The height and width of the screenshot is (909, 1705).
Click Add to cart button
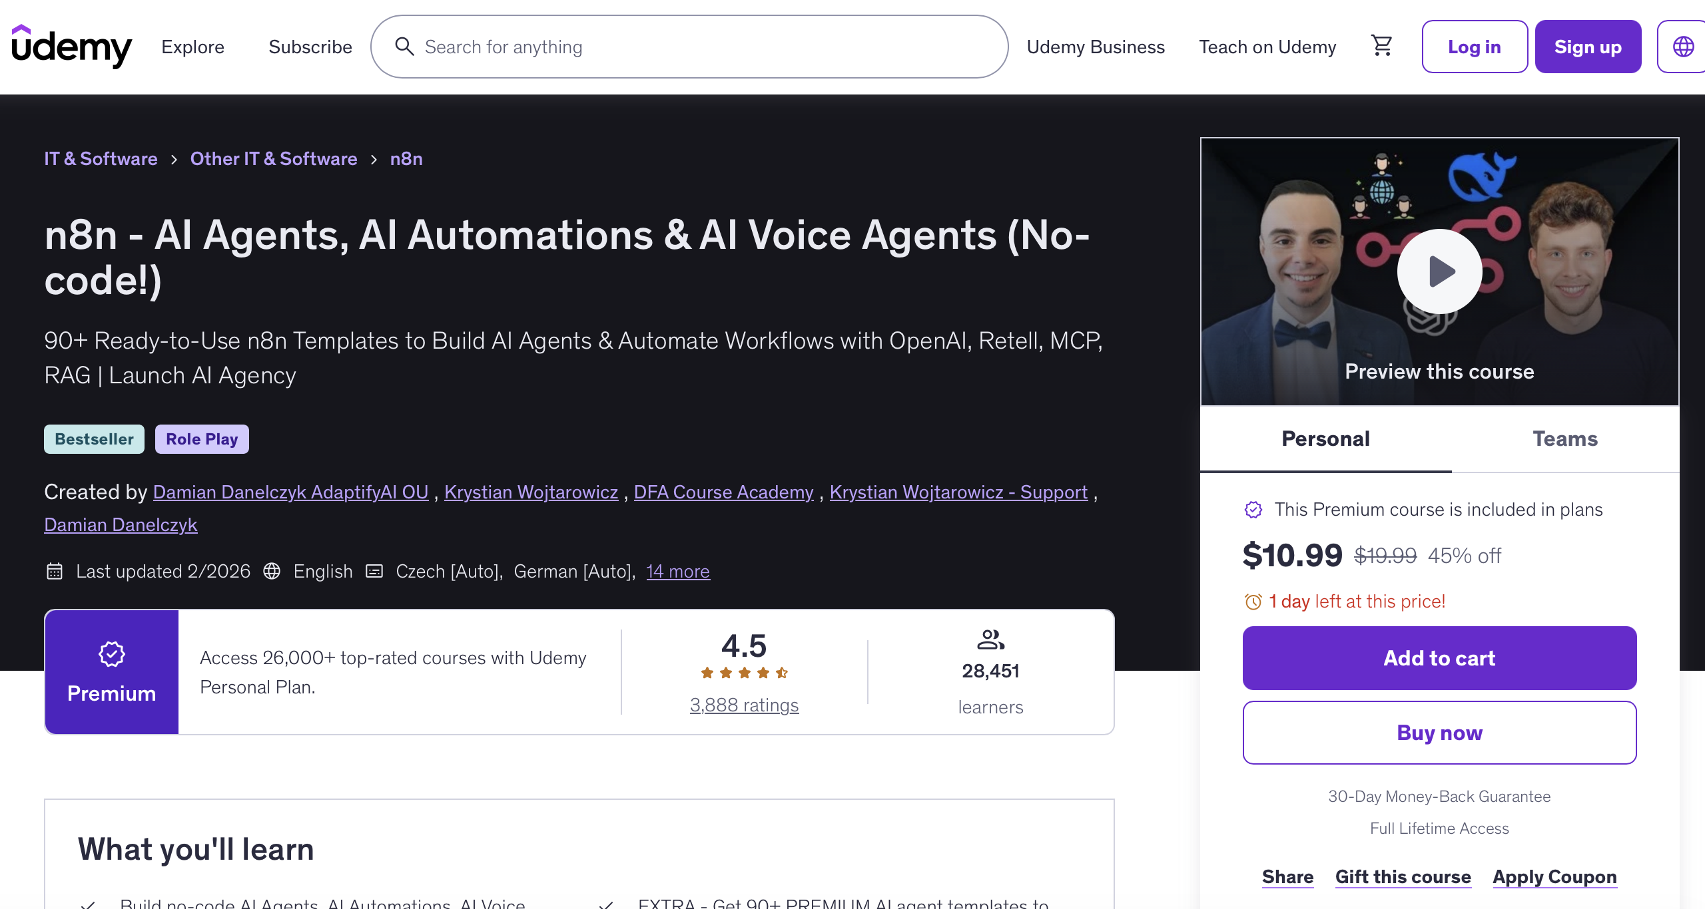pos(1439,657)
